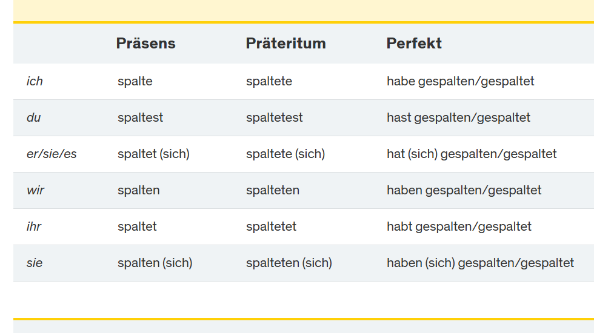The width and height of the screenshot is (594, 333).
Task: Click 'spaltet (sich)' in the er/sie/es row
Action: 153,154
